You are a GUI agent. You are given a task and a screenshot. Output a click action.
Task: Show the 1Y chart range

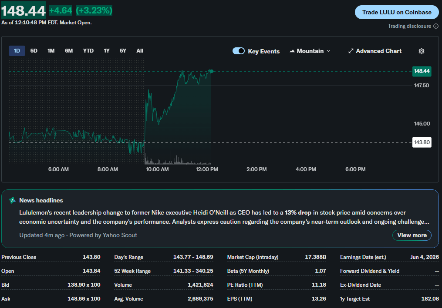[107, 51]
